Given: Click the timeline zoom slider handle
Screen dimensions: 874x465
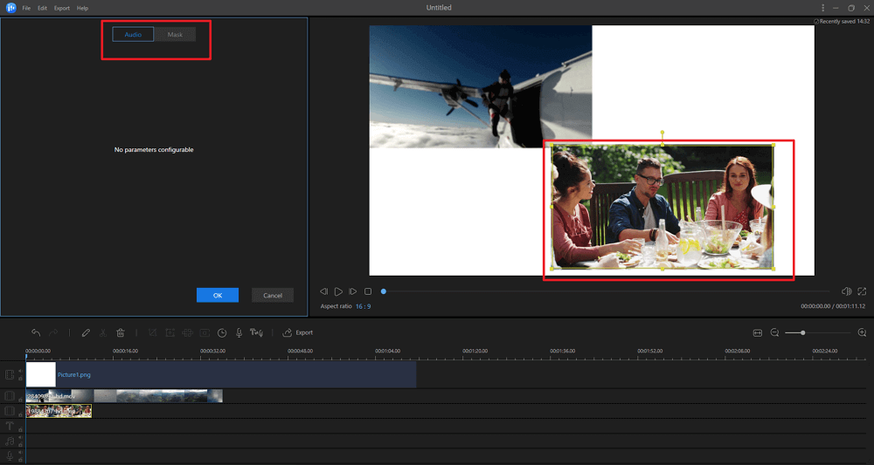Looking at the screenshot, I should click(x=802, y=332).
